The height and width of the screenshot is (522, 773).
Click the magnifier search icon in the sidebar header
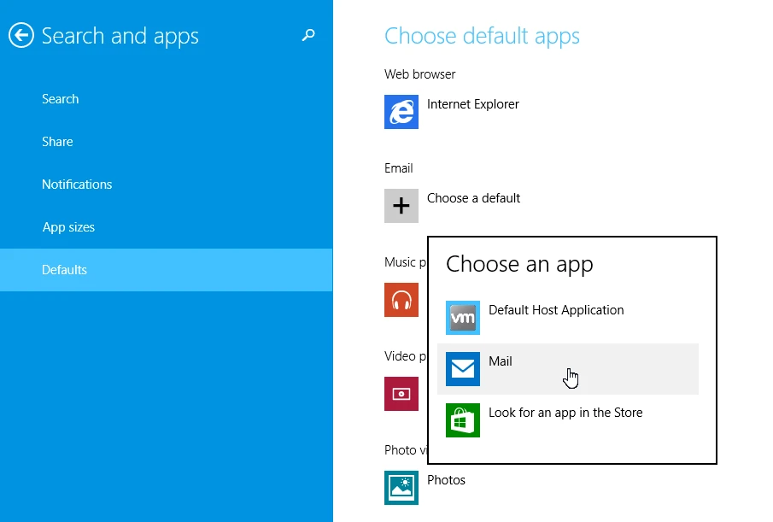pyautogui.click(x=308, y=36)
